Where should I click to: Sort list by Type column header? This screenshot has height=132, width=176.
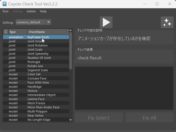(x=18, y=32)
